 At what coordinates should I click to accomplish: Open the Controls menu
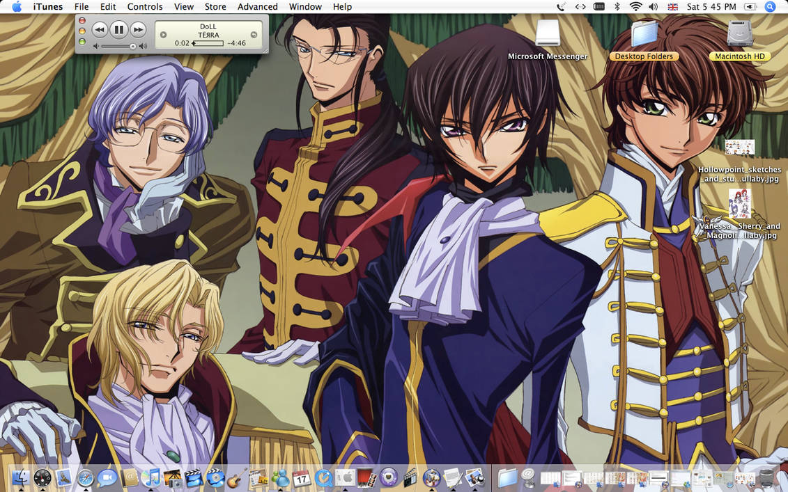coord(145,6)
